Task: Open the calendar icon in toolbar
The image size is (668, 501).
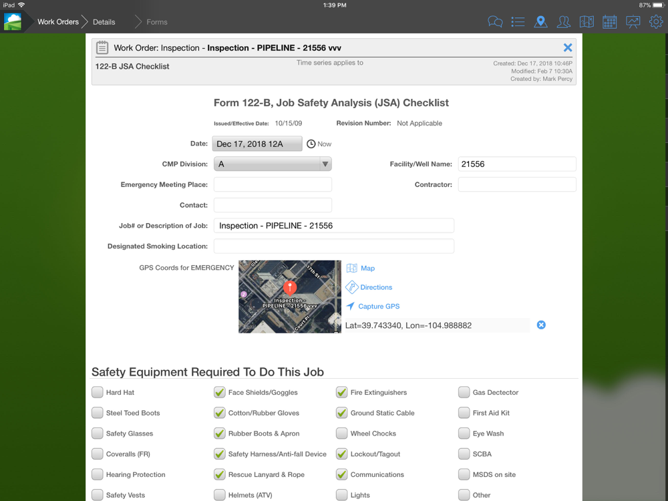Action: (x=609, y=22)
